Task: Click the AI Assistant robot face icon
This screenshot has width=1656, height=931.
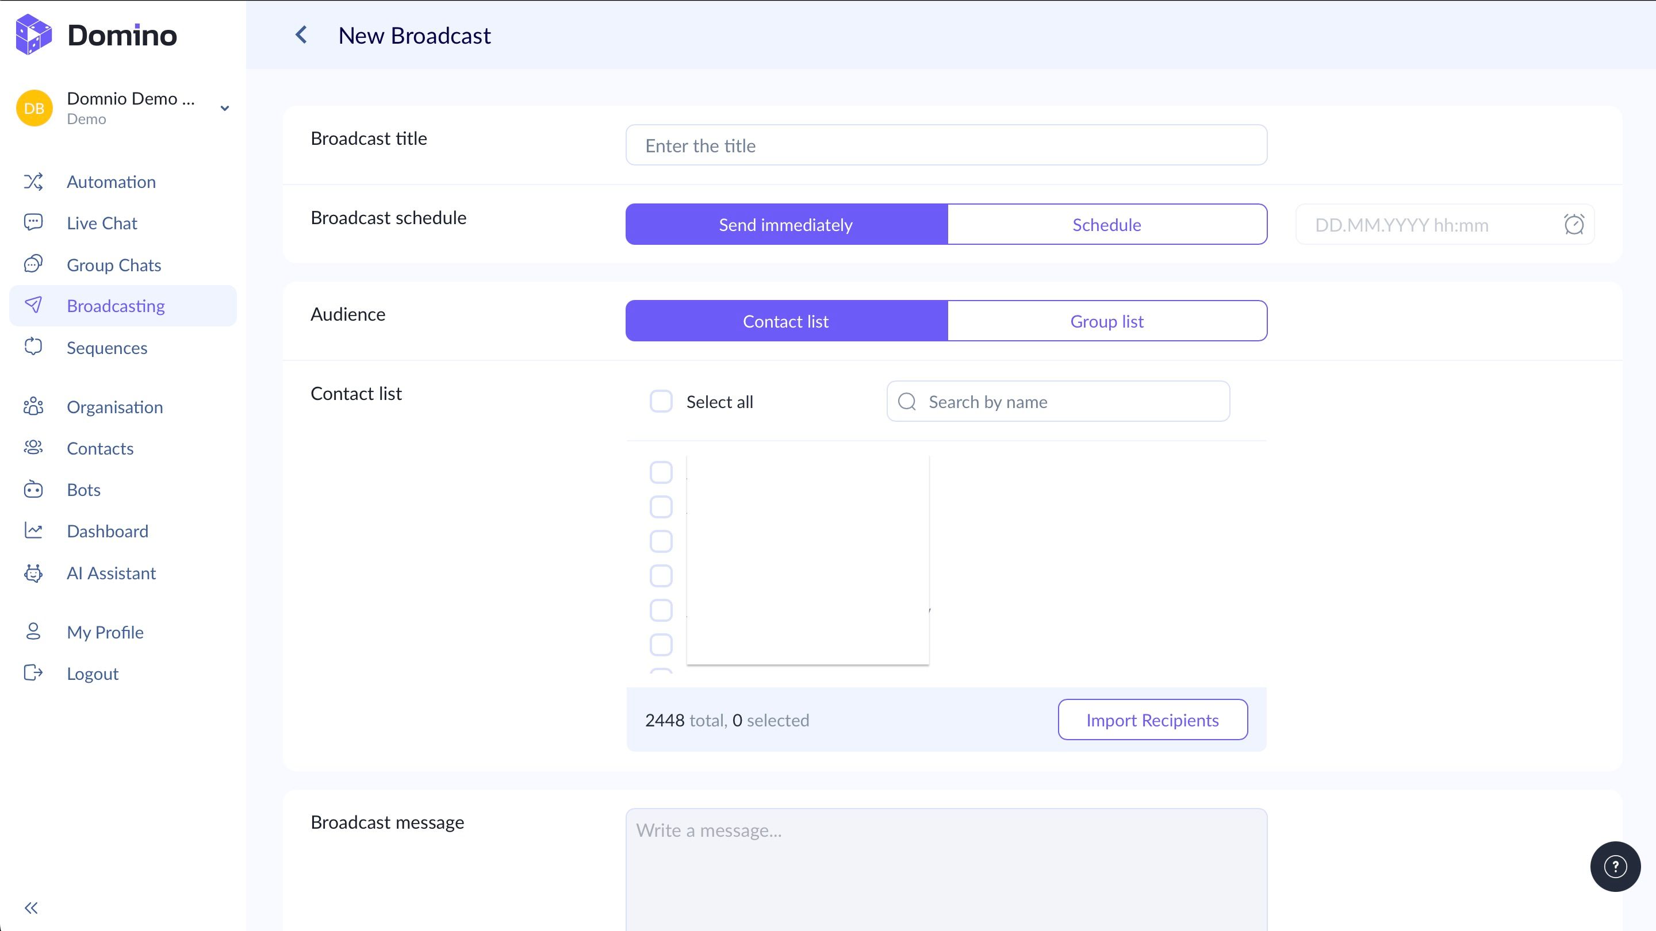Action: (x=33, y=572)
